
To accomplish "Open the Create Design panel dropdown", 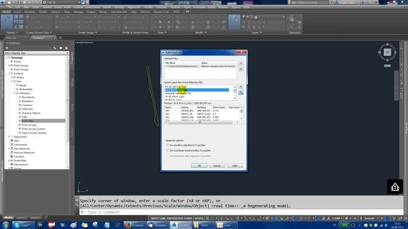I will [x=88, y=32].
